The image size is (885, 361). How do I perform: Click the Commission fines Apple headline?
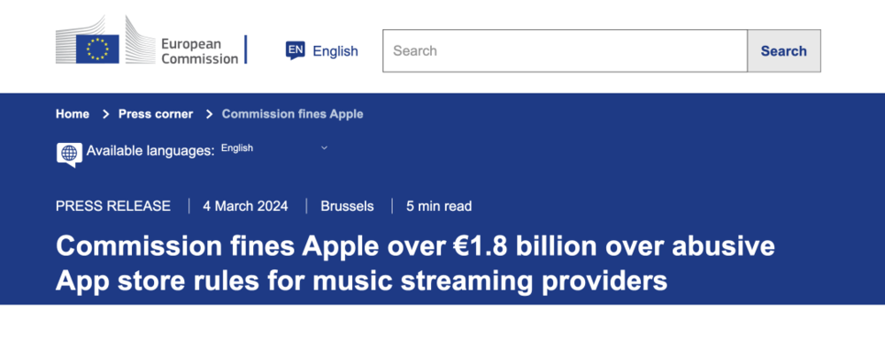[414, 262]
